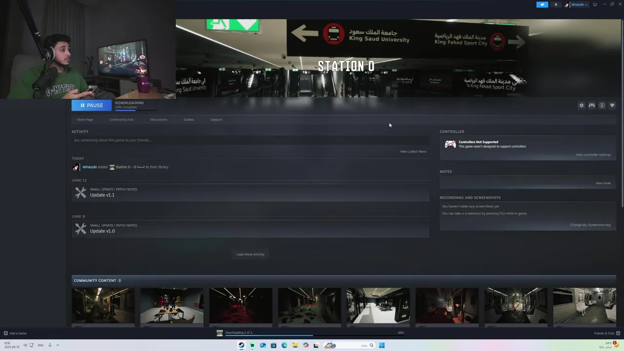This screenshot has height=351, width=624.
Task: Click Community Content help question mark
Action: 119,280
